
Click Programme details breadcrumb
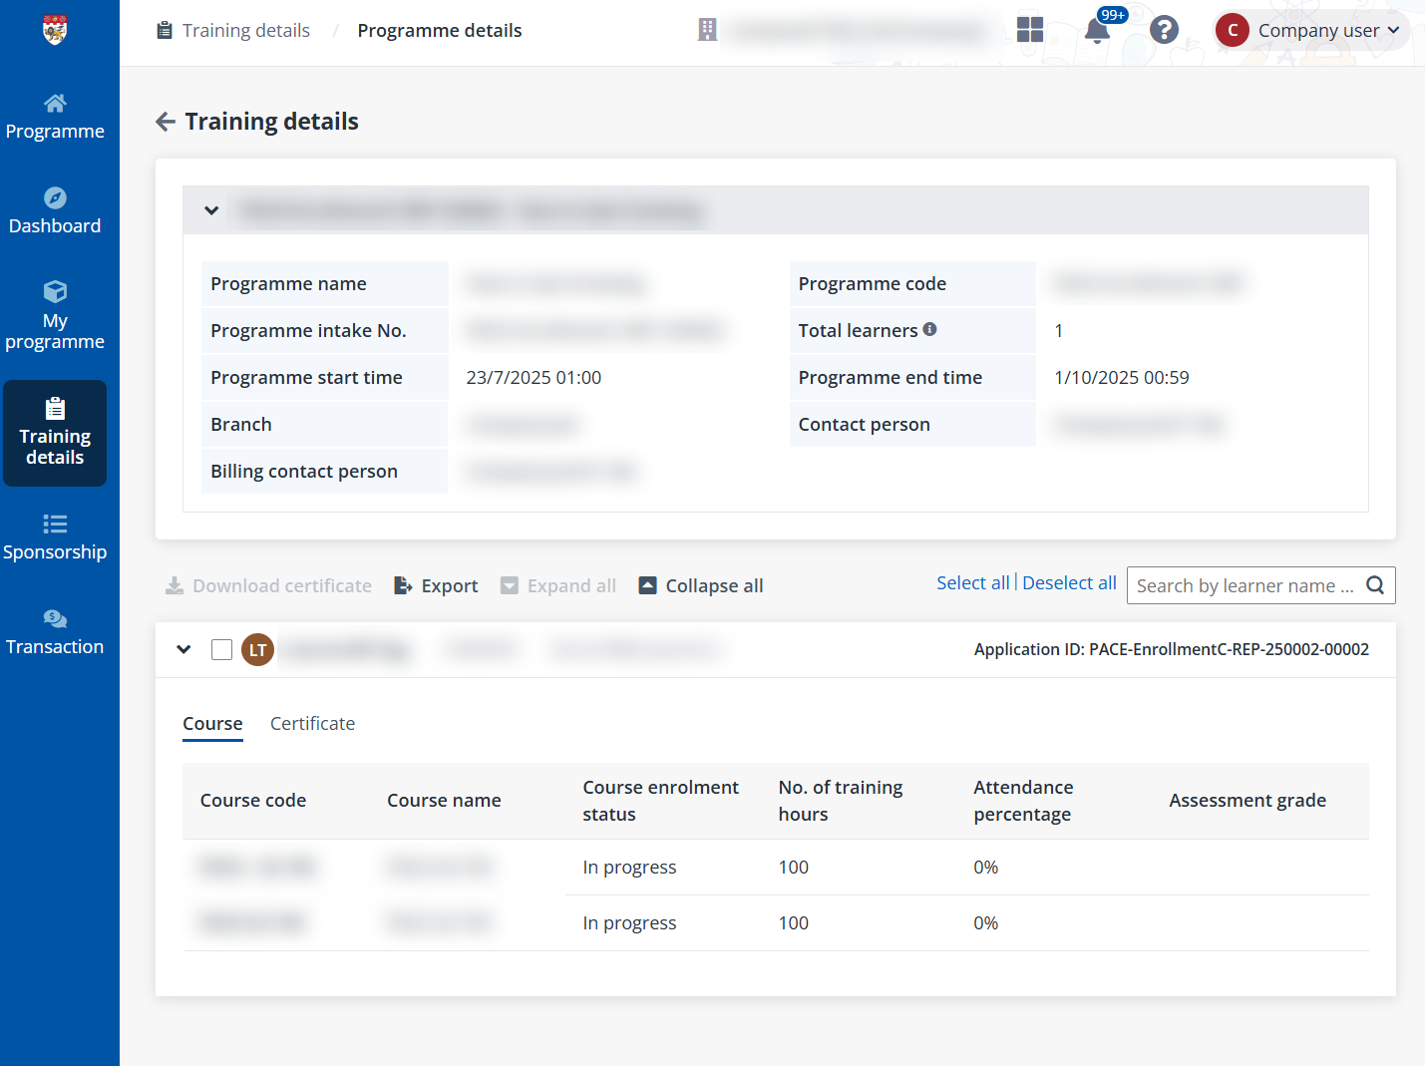440,31
